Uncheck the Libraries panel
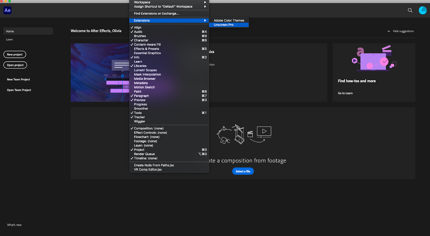This screenshot has height=236, width=430. pos(169,66)
